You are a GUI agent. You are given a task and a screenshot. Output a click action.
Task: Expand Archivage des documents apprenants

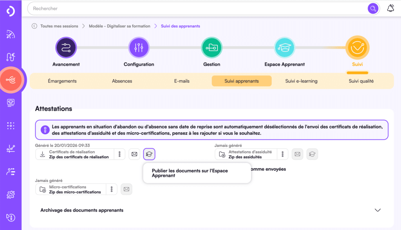pos(378,210)
